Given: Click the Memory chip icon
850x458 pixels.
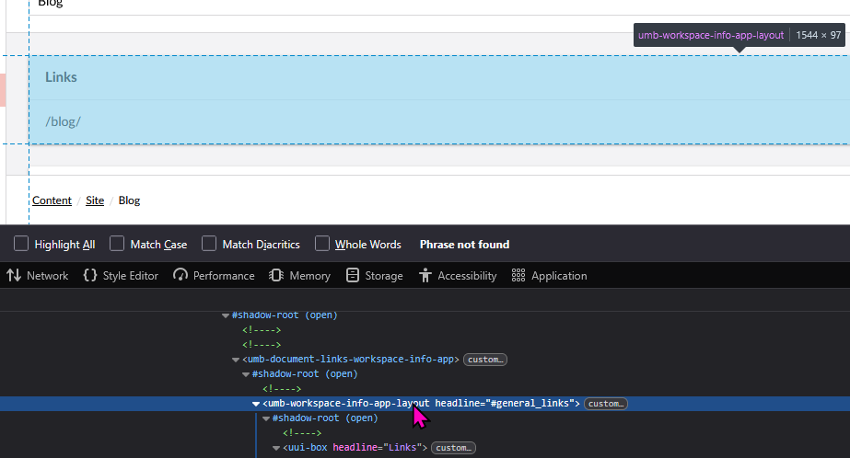Looking at the screenshot, I should [276, 276].
